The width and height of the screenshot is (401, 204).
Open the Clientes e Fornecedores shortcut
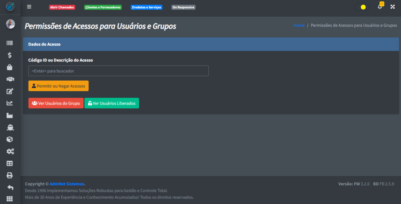tap(103, 7)
